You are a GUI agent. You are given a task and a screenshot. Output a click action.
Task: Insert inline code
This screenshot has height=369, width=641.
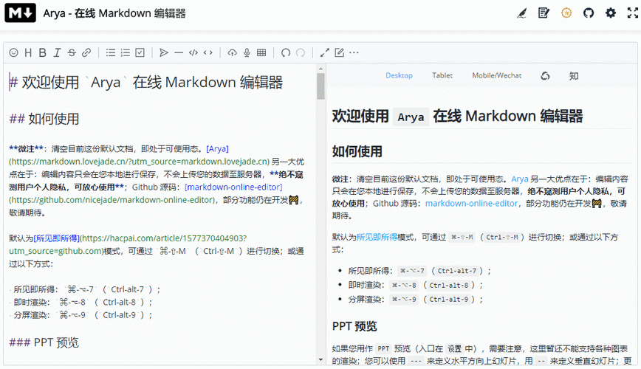coord(208,52)
